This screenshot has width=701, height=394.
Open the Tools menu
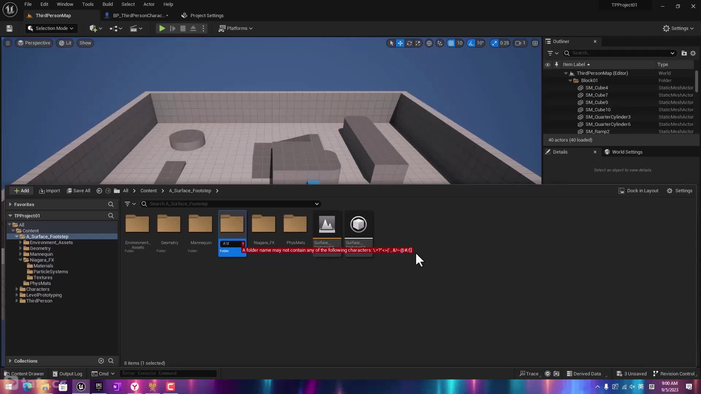pos(88,4)
